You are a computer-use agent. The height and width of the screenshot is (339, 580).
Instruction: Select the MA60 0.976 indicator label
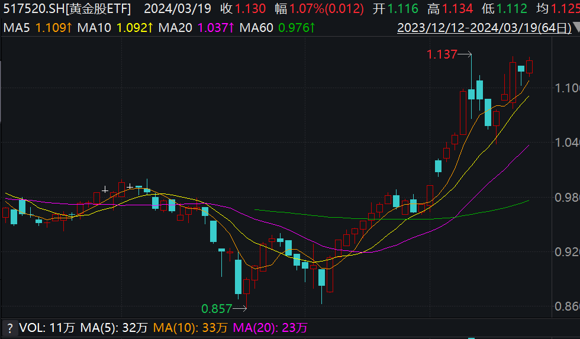click(278, 28)
